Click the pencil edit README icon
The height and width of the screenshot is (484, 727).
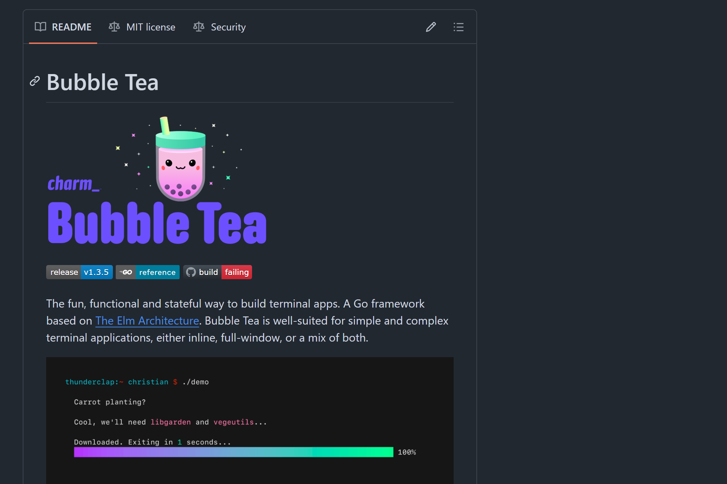[x=431, y=27]
